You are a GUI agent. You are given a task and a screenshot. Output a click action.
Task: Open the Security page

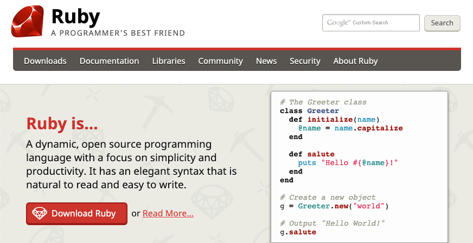point(305,61)
